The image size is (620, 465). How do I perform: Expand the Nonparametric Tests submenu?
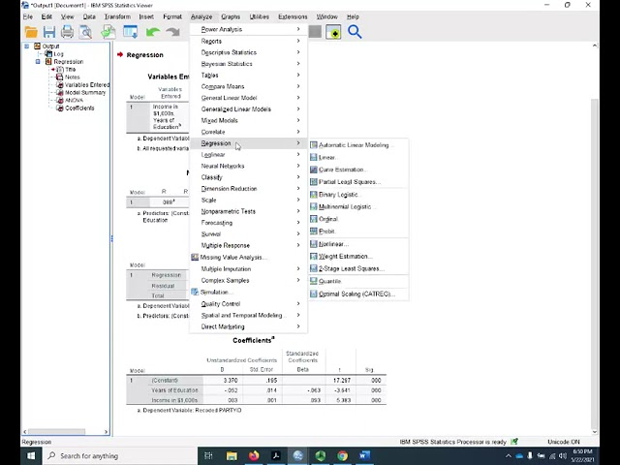tap(248, 211)
